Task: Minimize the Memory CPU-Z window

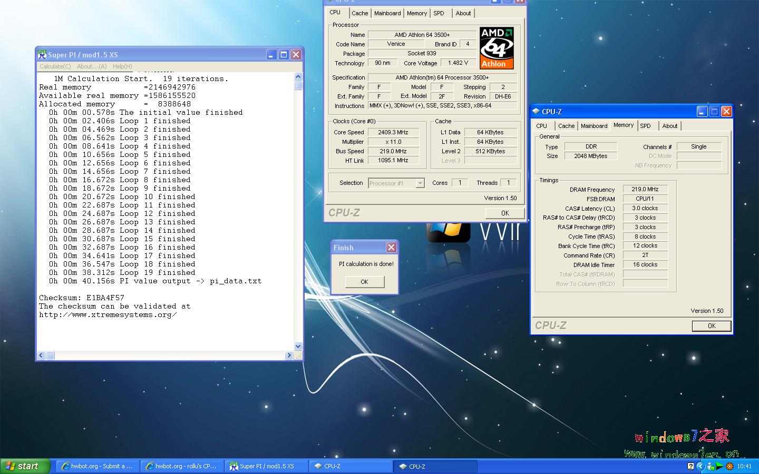Action: click(x=702, y=111)
